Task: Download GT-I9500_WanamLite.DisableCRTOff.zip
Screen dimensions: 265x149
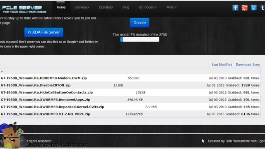Action: click(x=36, y=85)
